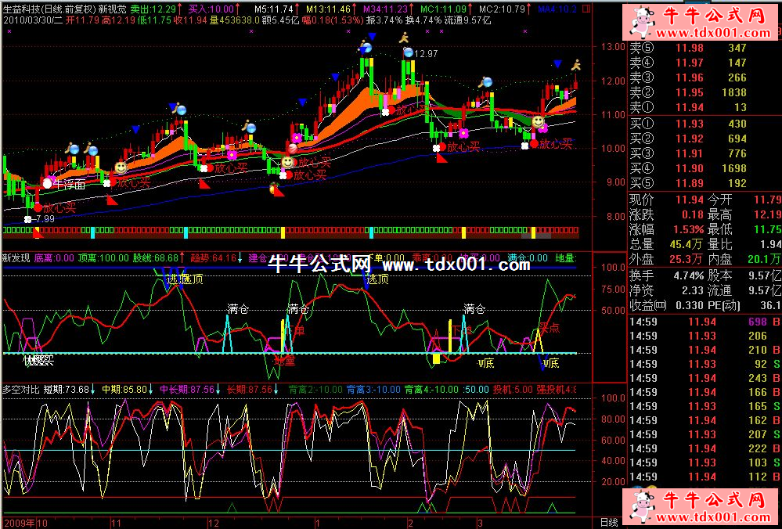
Task: Click the 总量 45.4万 quote field
Action: 666,244
